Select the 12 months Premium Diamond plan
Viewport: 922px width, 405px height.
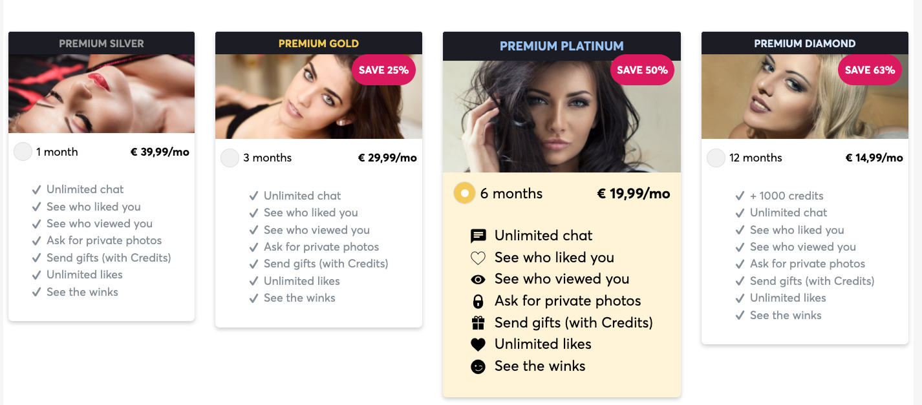716,157
